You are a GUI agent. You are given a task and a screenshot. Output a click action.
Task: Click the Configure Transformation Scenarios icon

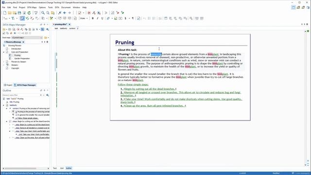pyautogui.click(x=94, y=13)
